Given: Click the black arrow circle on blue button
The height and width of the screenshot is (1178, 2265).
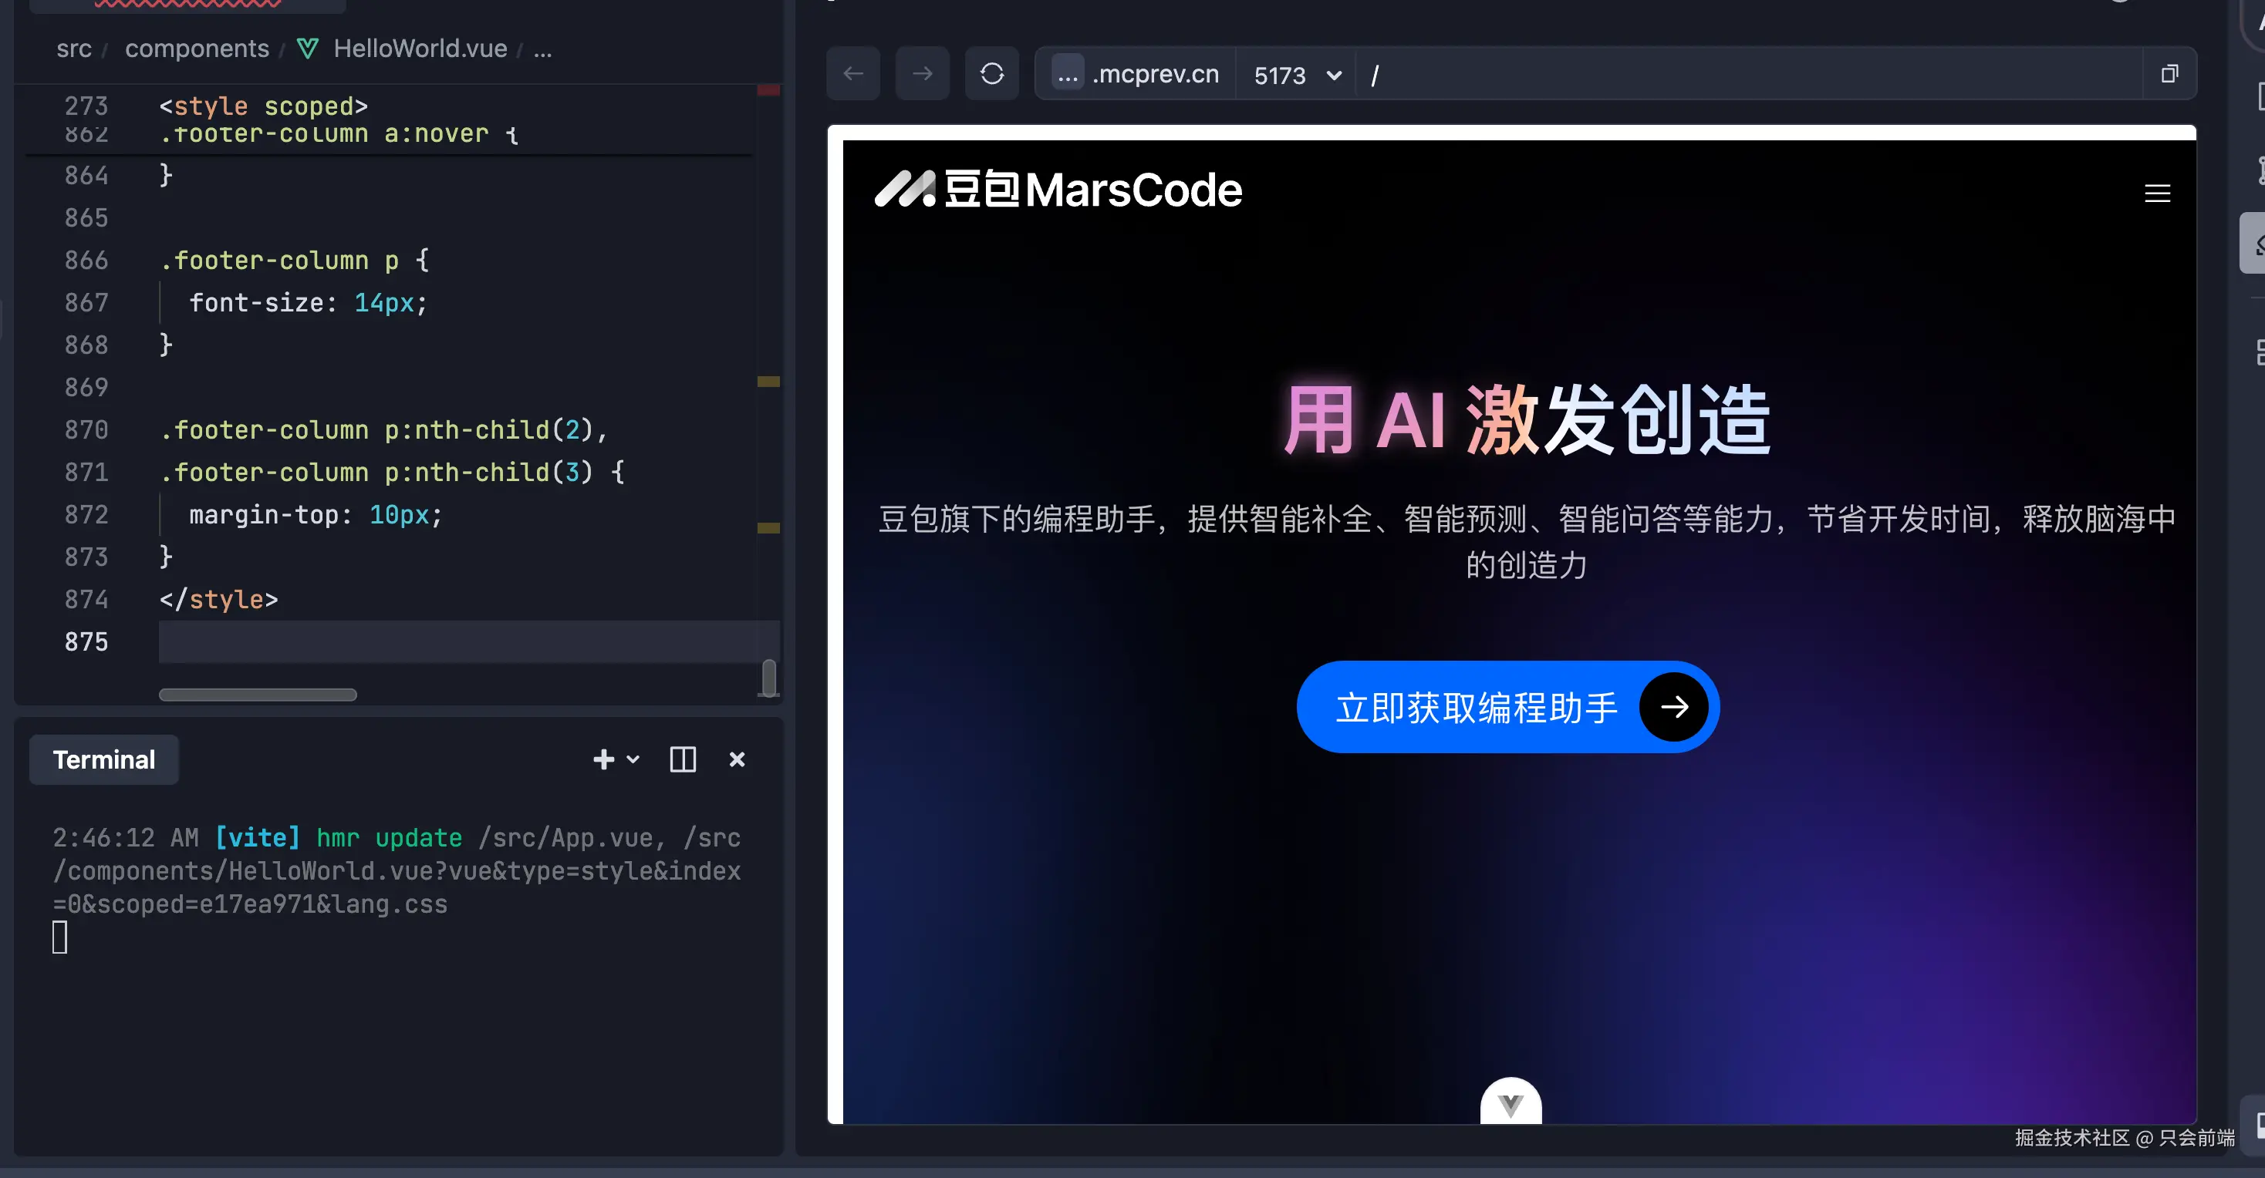Looking at the screenshot, I should [x=1673, y=707].
